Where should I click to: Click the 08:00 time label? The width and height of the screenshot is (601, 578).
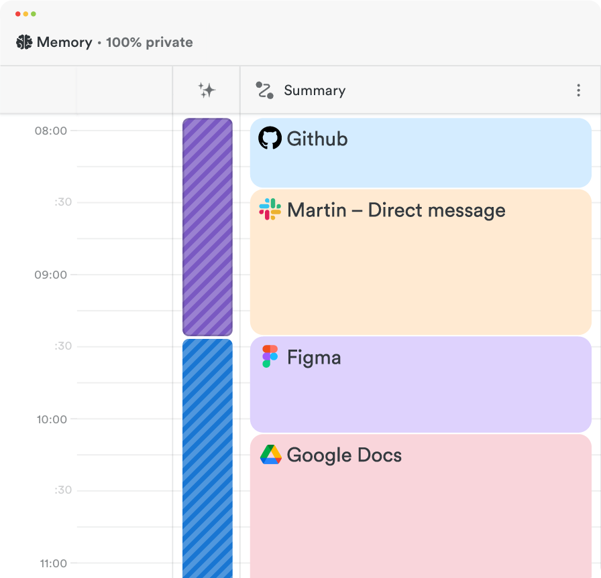pyautogui.click(x=50, y=131)
